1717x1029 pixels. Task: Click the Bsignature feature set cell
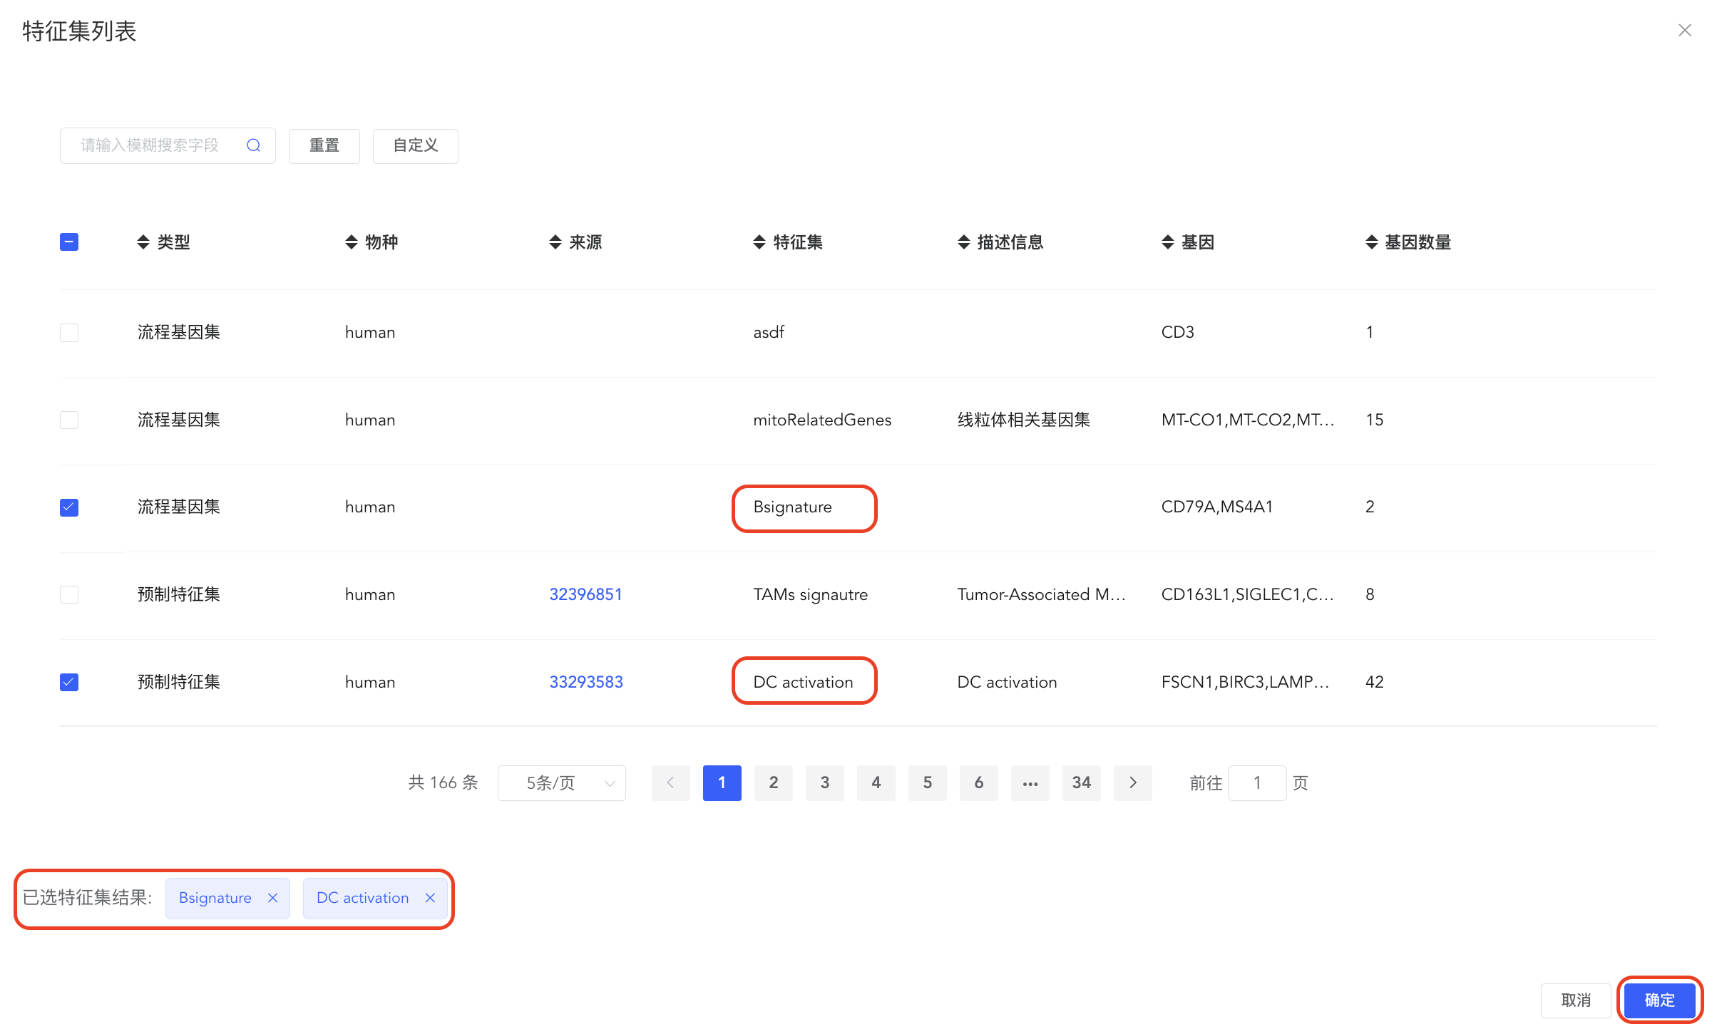click(x=793, y=507)
